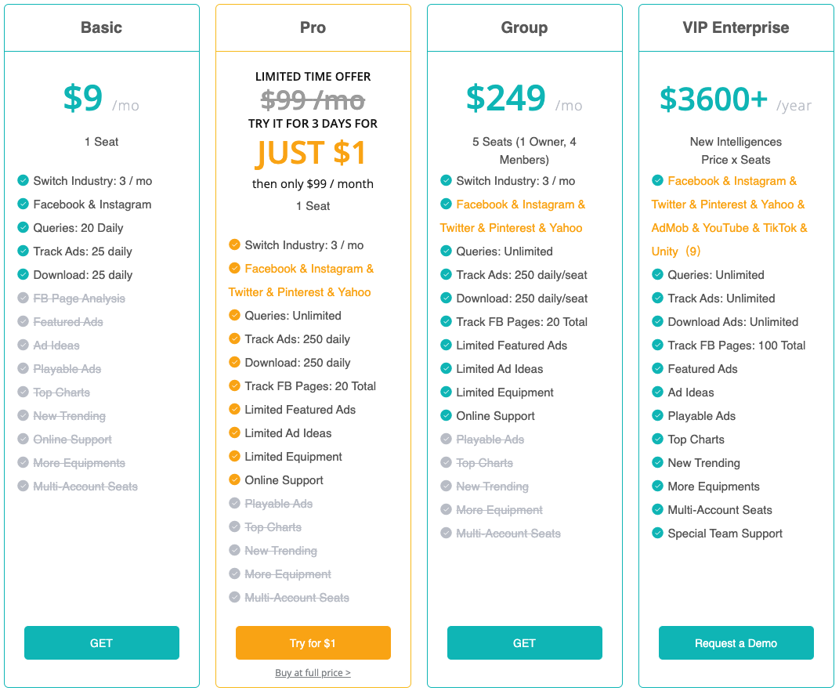The image size is (839, 691).
Task: Click the check beside "Track FB Pages: 20 Total" in Group
Action: pyautogui.click(x=446, y=322)
